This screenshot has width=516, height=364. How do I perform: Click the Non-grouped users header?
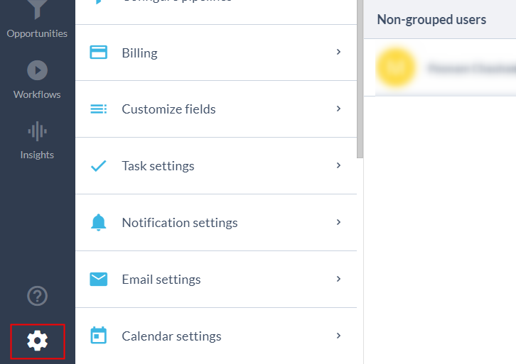(x=431, y=20)
